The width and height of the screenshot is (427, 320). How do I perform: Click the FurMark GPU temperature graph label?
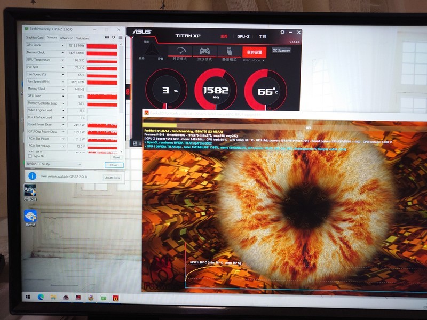click(215, 262)
